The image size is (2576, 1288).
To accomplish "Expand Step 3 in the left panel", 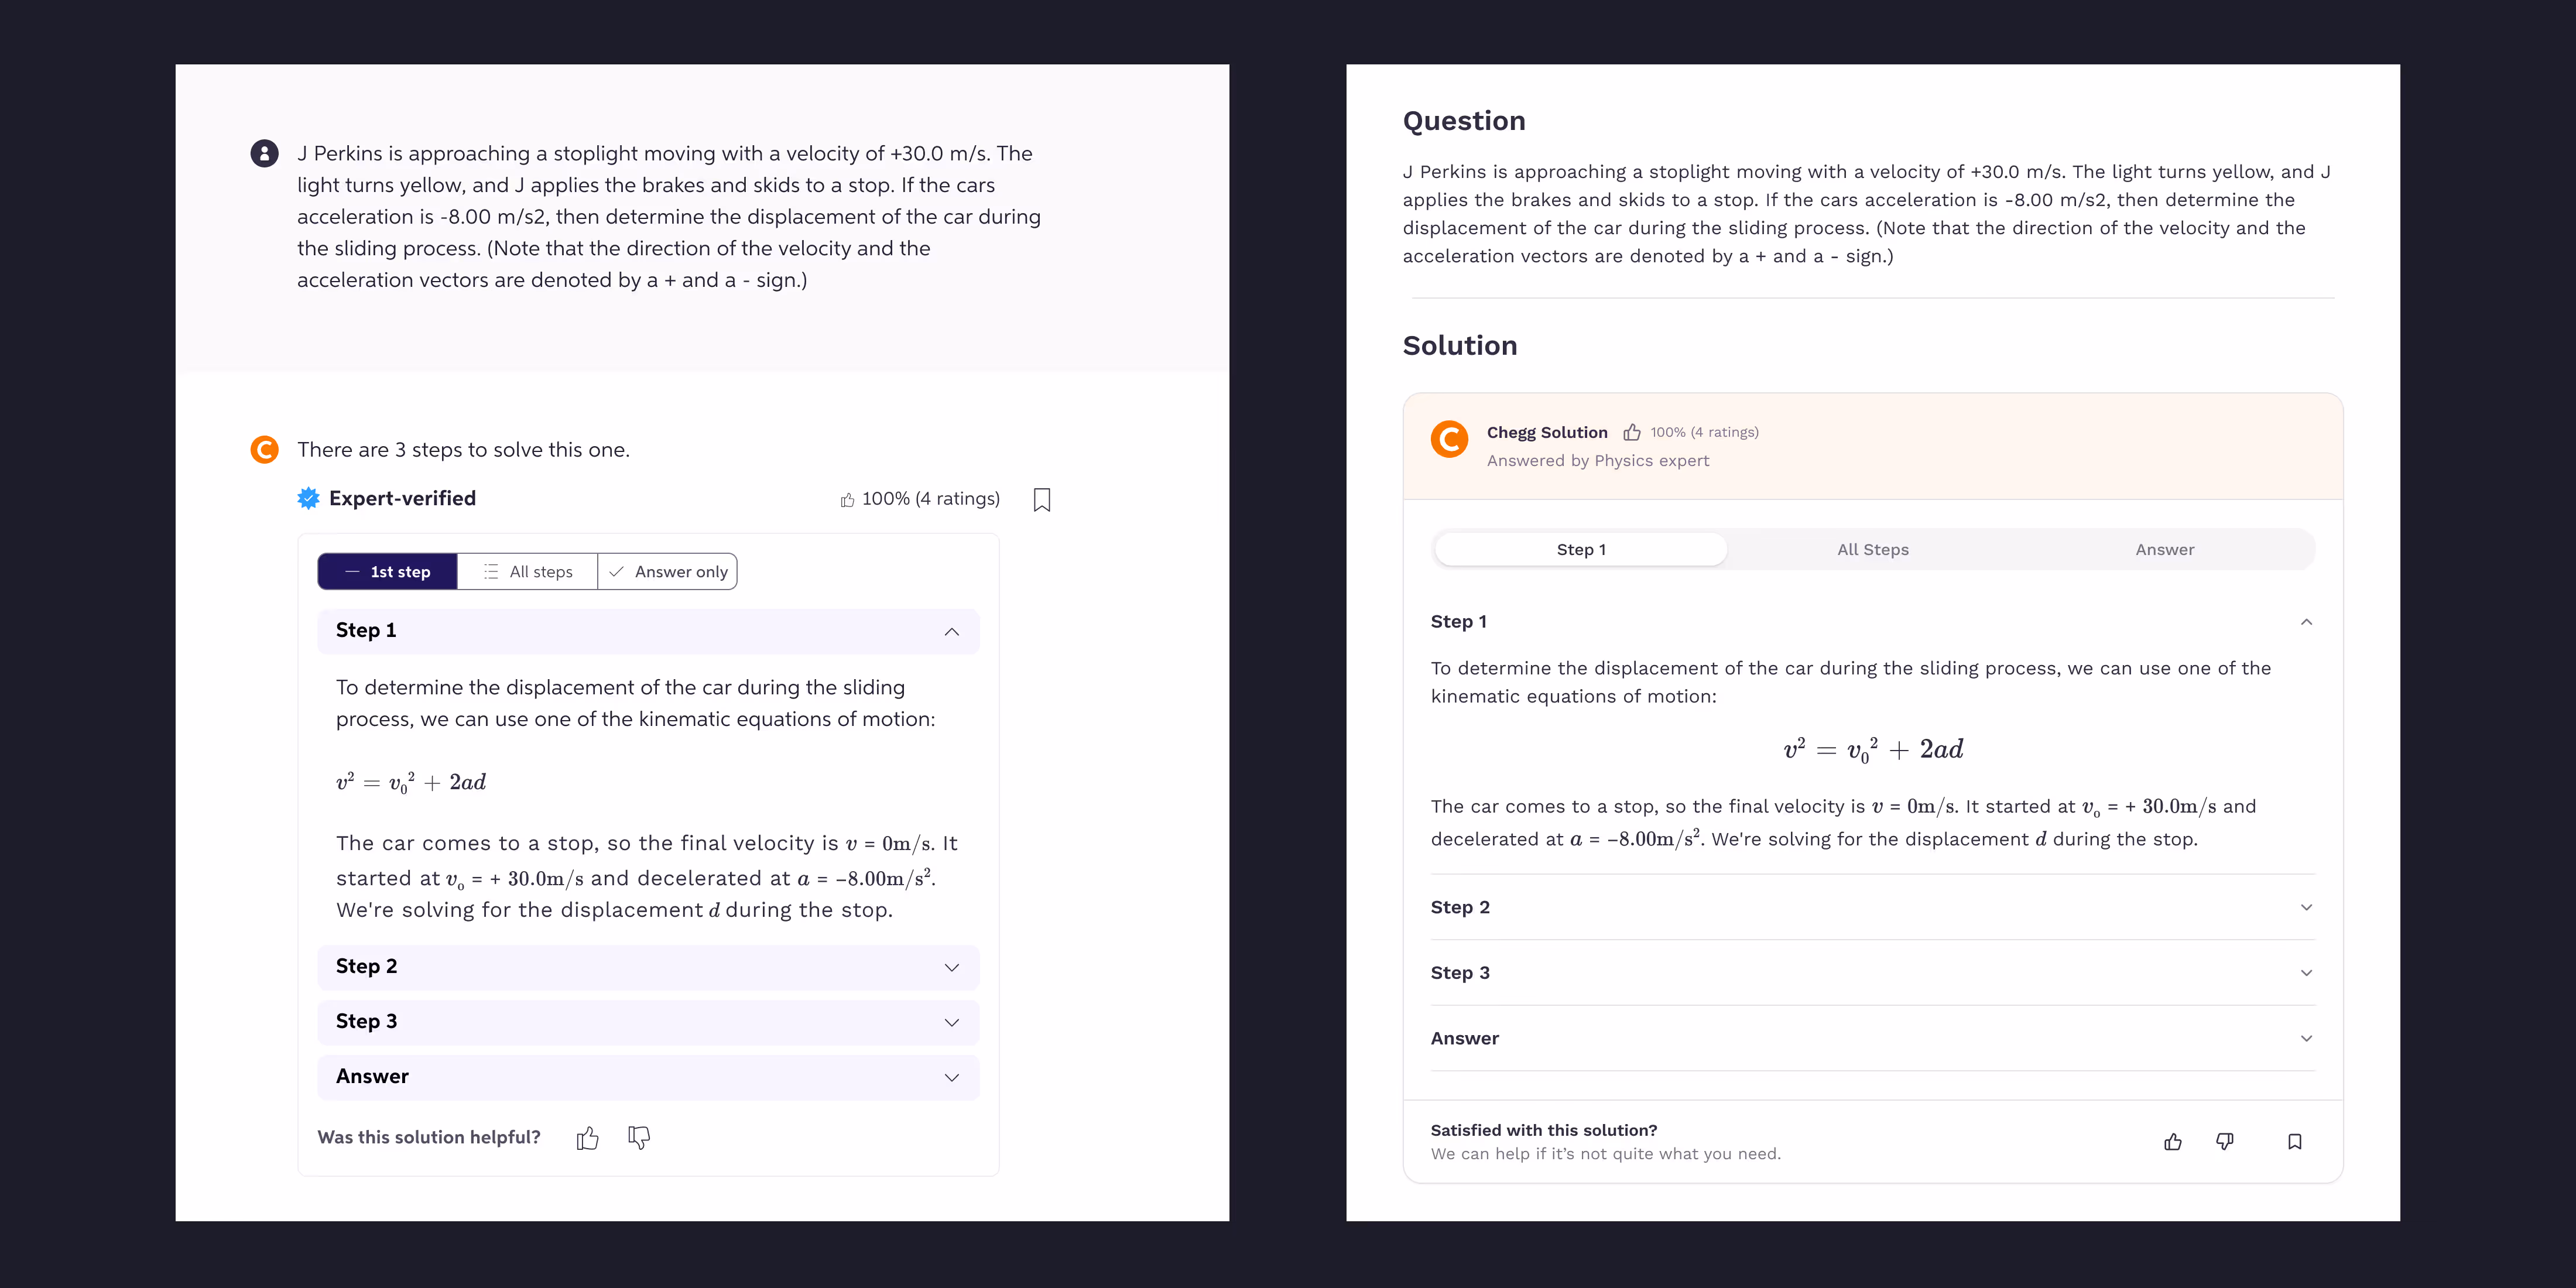I will point(649,1022).
